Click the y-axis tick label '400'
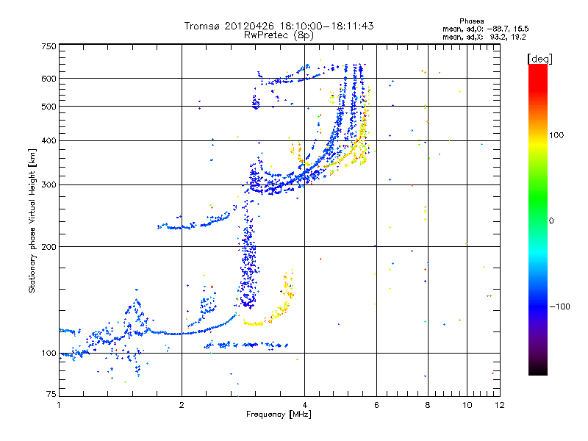 pyautogui.click(x=49, y=140)
